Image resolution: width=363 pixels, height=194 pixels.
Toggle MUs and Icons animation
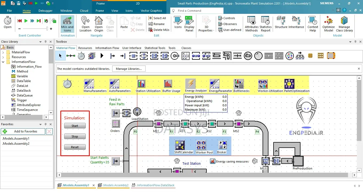pyautogui.click(x=67, y=24)
